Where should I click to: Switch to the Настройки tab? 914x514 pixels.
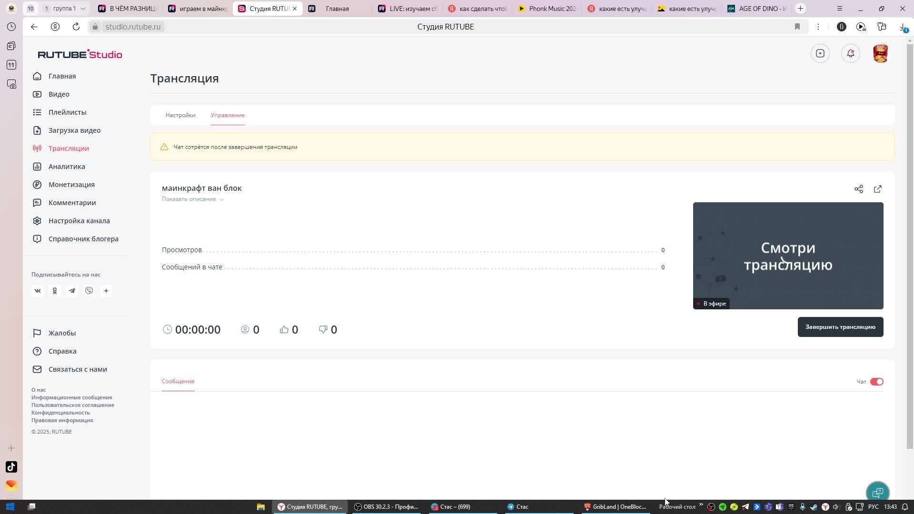(180, 115)
